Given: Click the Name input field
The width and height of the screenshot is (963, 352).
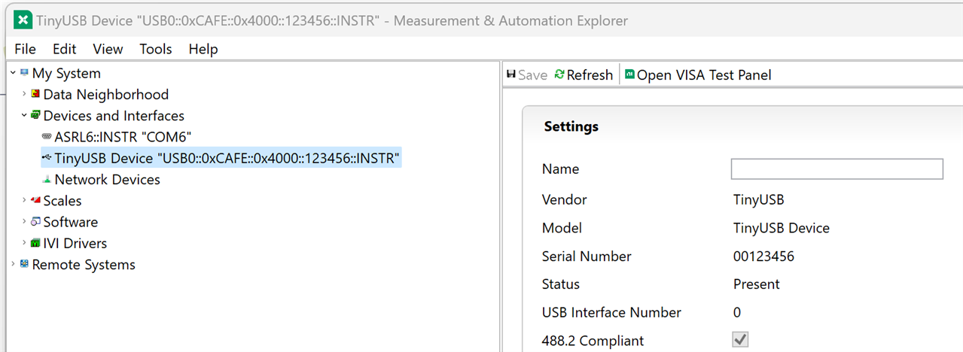Looking at the screenshot, I should point(837,169).
